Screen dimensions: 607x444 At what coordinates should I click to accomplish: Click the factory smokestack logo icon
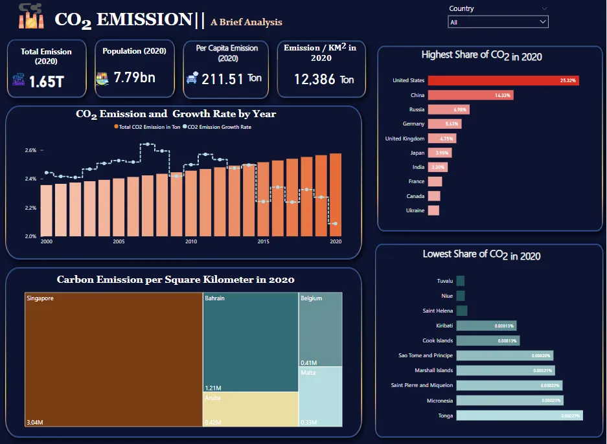tap(31, 16)
